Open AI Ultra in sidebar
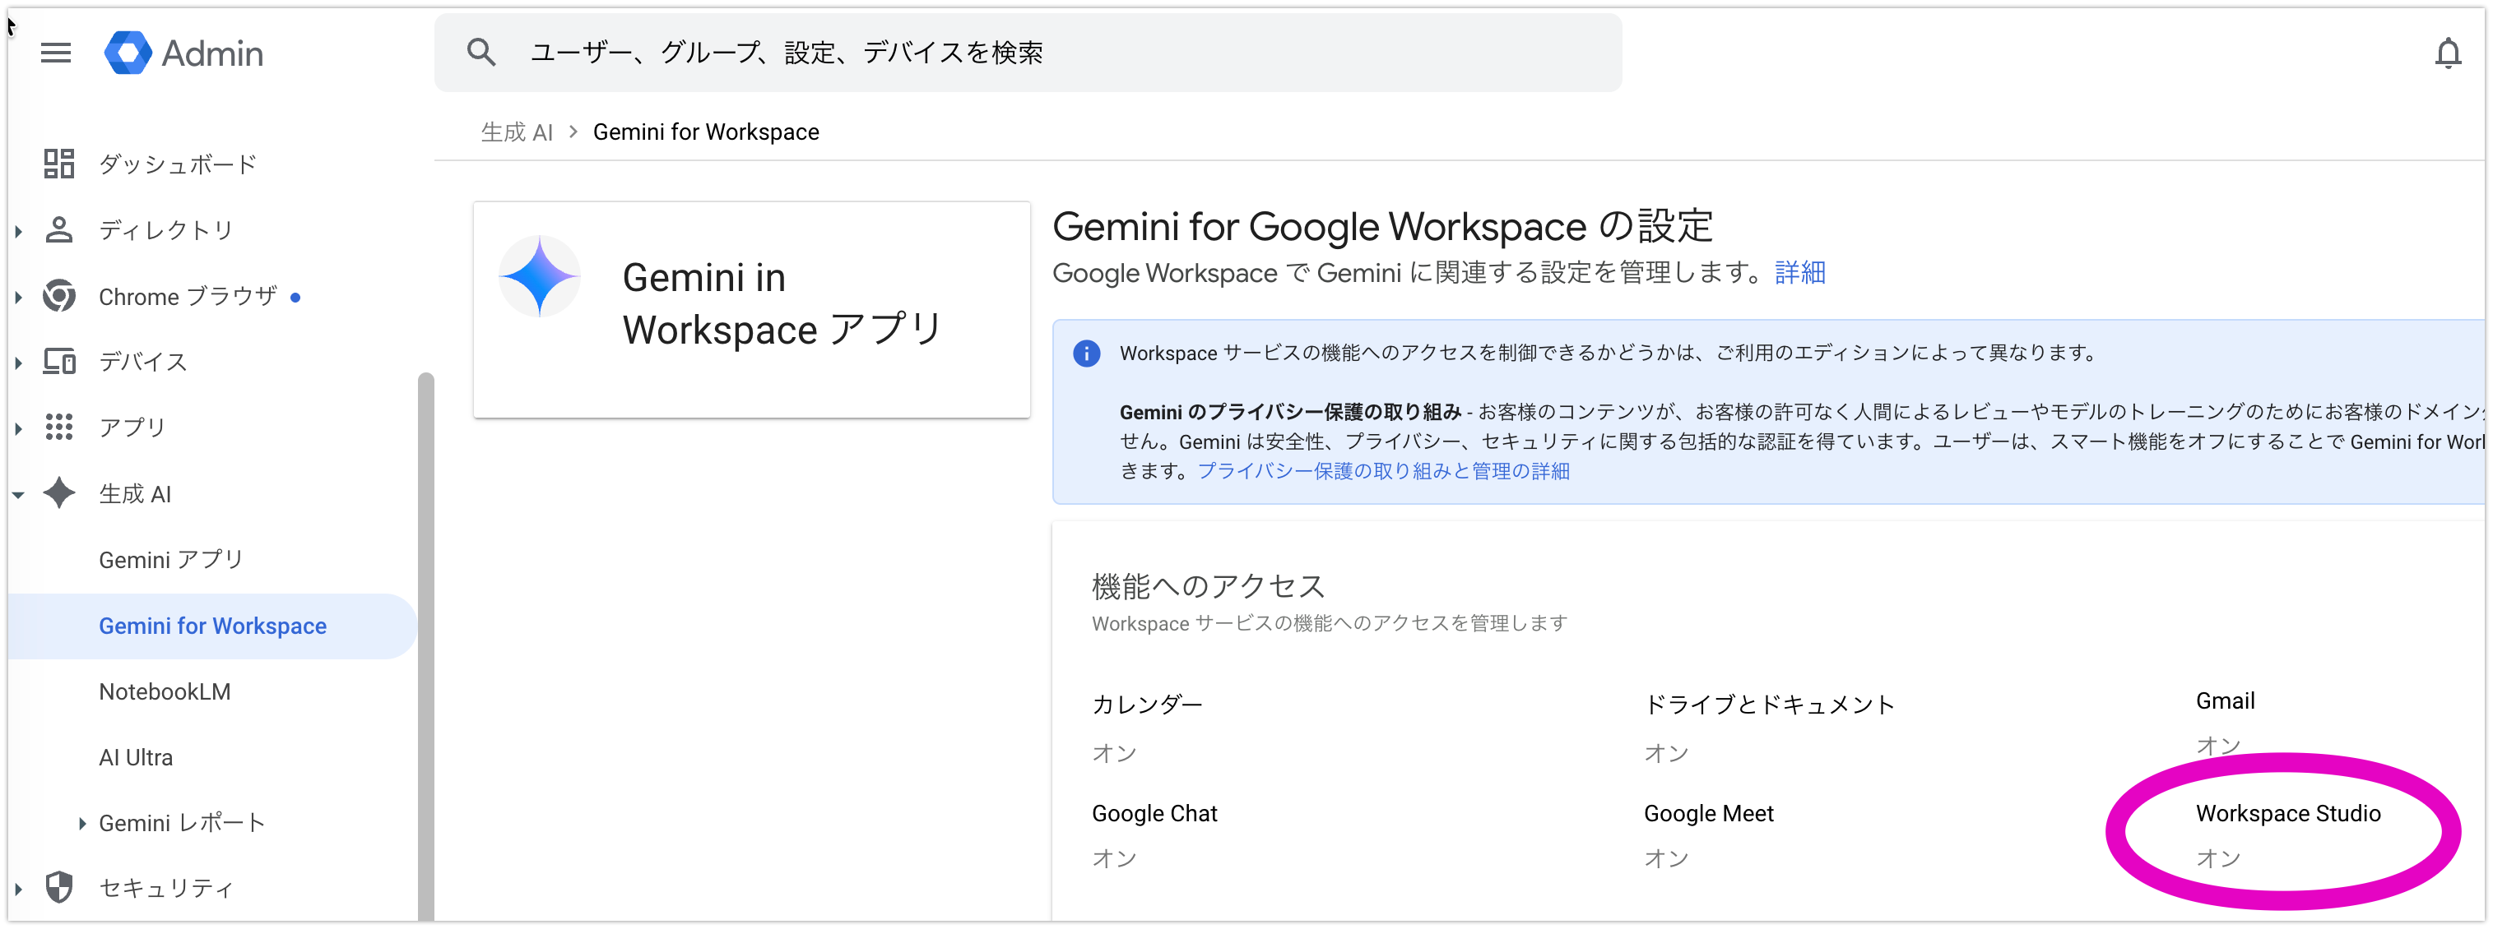 click(x=136, y=757)
